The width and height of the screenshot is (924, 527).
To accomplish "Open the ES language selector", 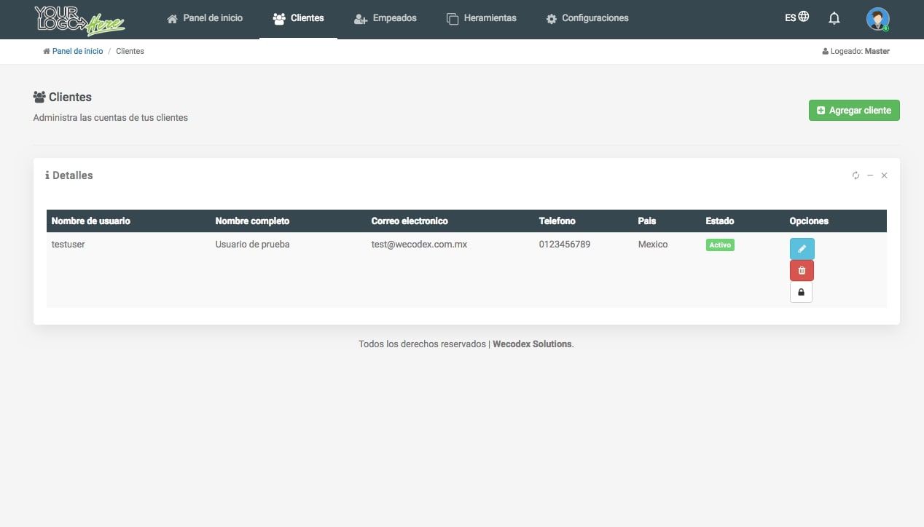I will [796, 17].
